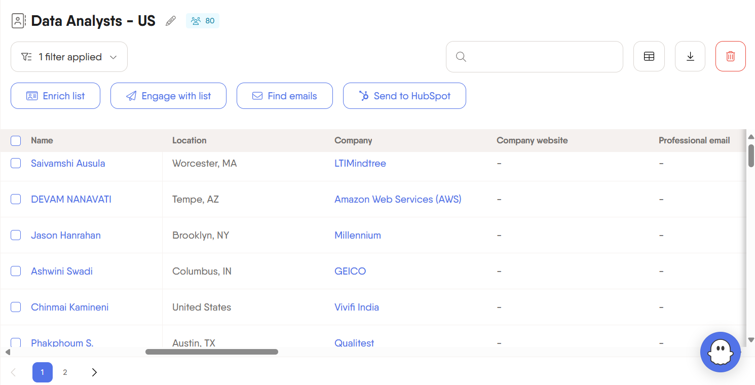Tick the select-all checkbox in header
The height and width of the screenshot is (385, 755).
click(x=16, y=141)
